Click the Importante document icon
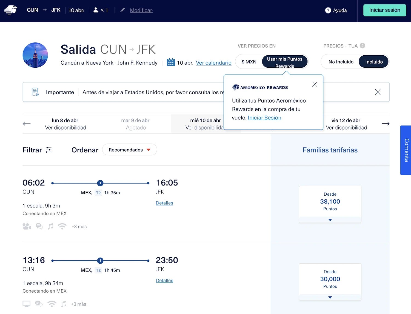Viewport: 411px width, 314px height. tap(35, 92)
